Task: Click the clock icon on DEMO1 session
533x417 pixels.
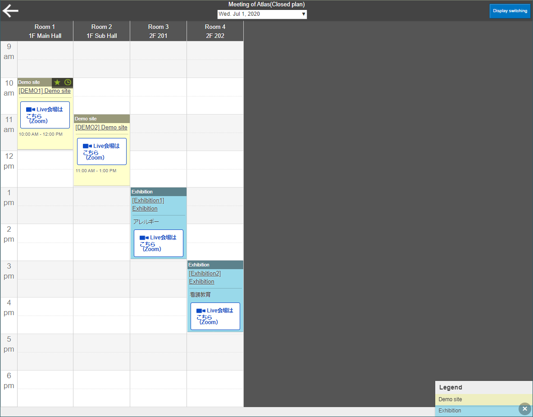Action: coord(68,82)
